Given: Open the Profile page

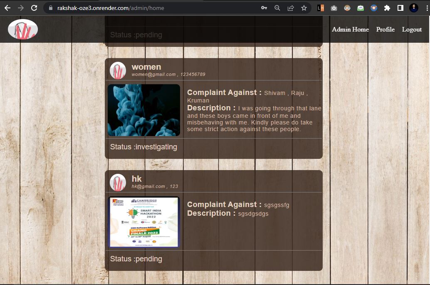Looking at the screenshot, I should click(x=385, y=29).
